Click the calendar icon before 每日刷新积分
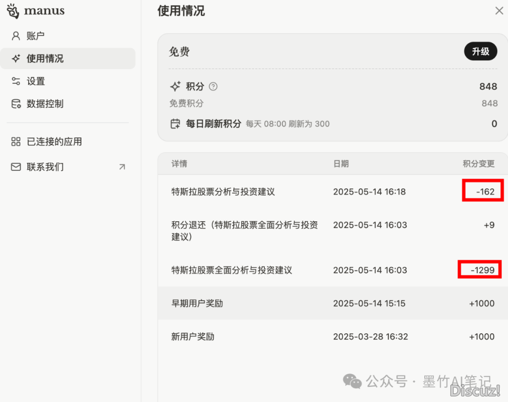 [x=175, y=124]
